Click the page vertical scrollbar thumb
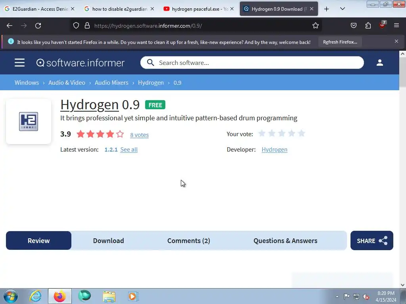The height and width of the screenshot is (304, 406). click(x=402, y=72)
